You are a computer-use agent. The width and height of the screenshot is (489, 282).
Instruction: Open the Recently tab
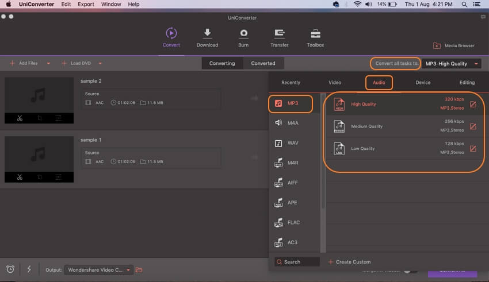(x=291, y=83)
